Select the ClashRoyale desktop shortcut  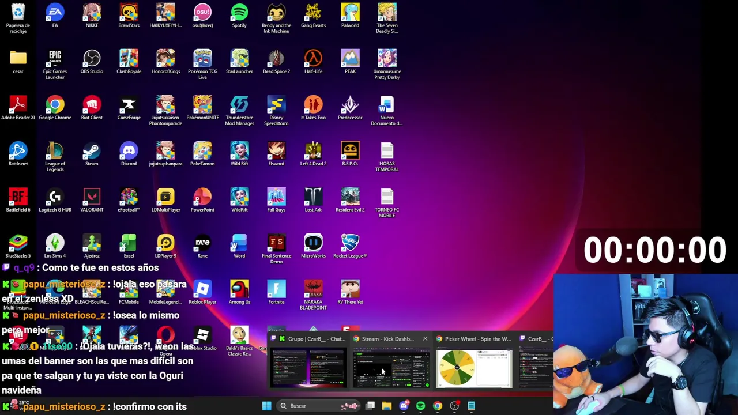[129, 62]
